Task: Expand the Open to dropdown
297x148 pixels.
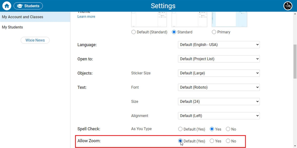Action: point(219,59)
